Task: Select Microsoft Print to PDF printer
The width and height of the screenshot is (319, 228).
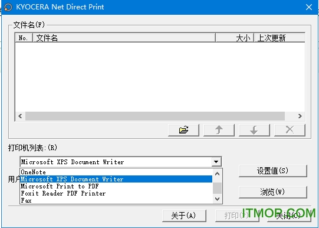Action: [116, 186]
